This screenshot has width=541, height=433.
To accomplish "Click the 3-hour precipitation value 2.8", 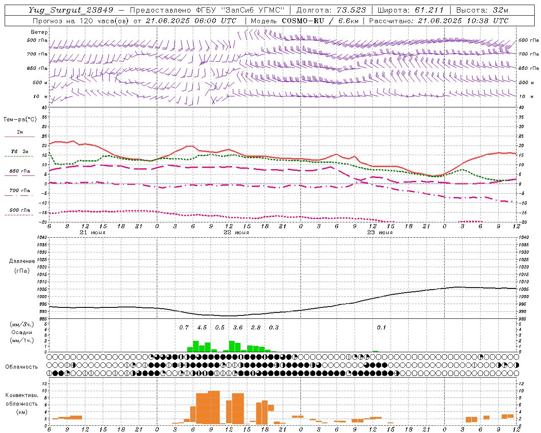I will pyautogui.click(x=256, y=327).
